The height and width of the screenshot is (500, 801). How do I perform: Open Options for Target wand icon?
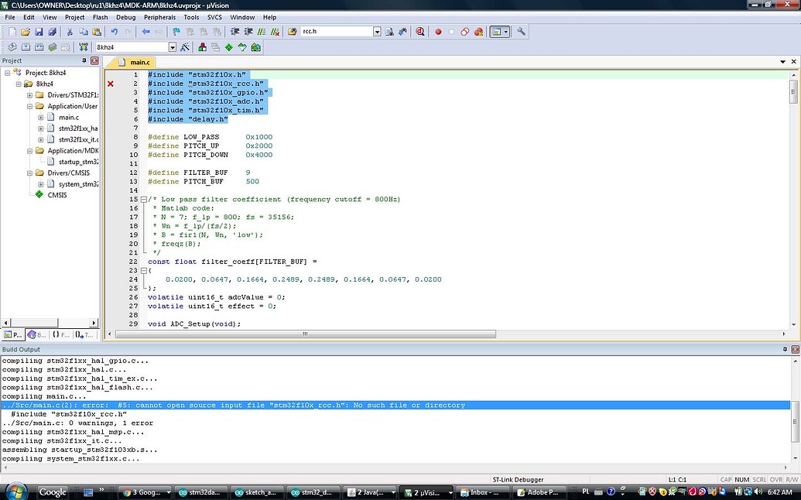click(185, 47)
